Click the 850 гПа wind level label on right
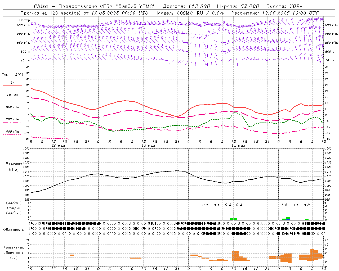 (x=331, y=43)
